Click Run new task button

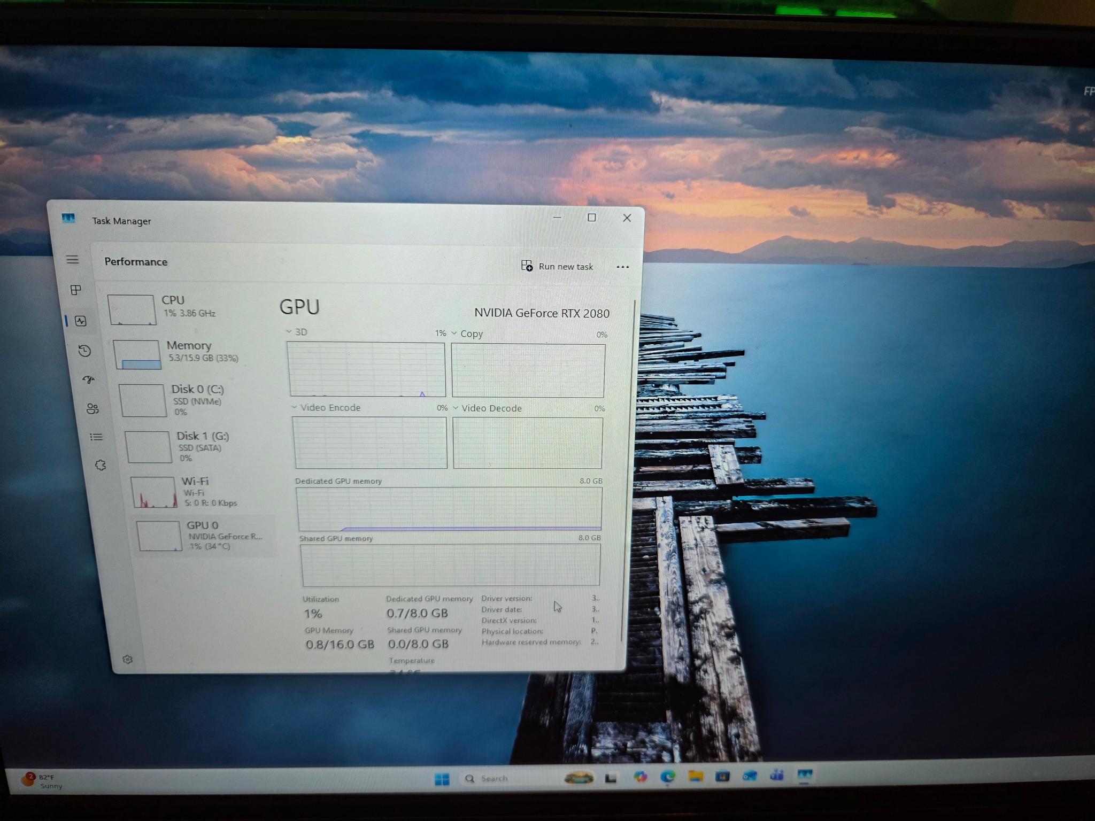pyautogui.click(x=557, y=266)
